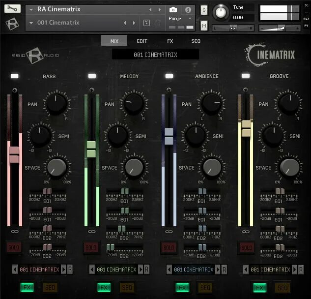
Task: Toggle the Groove channel power LED
Action: click(x=246, y=76)
